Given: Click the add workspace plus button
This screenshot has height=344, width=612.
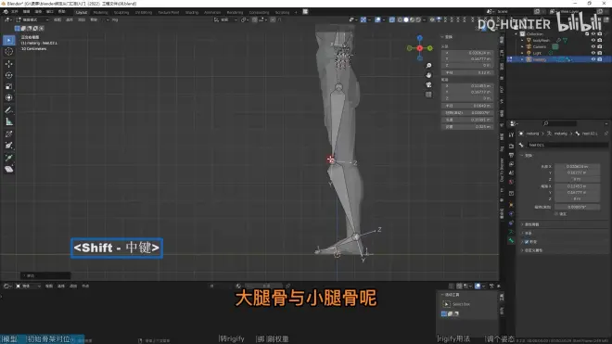Looking at the screenshot, I should coord(296,12).
